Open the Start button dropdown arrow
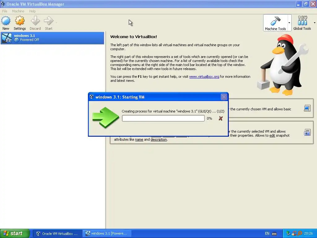Viewport: 317px width, 238px height. tap(56, 23)
